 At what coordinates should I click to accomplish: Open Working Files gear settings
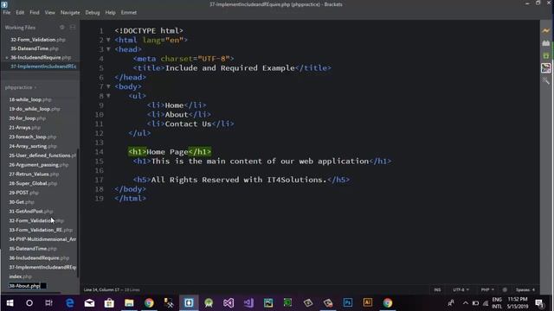[62, 27]
